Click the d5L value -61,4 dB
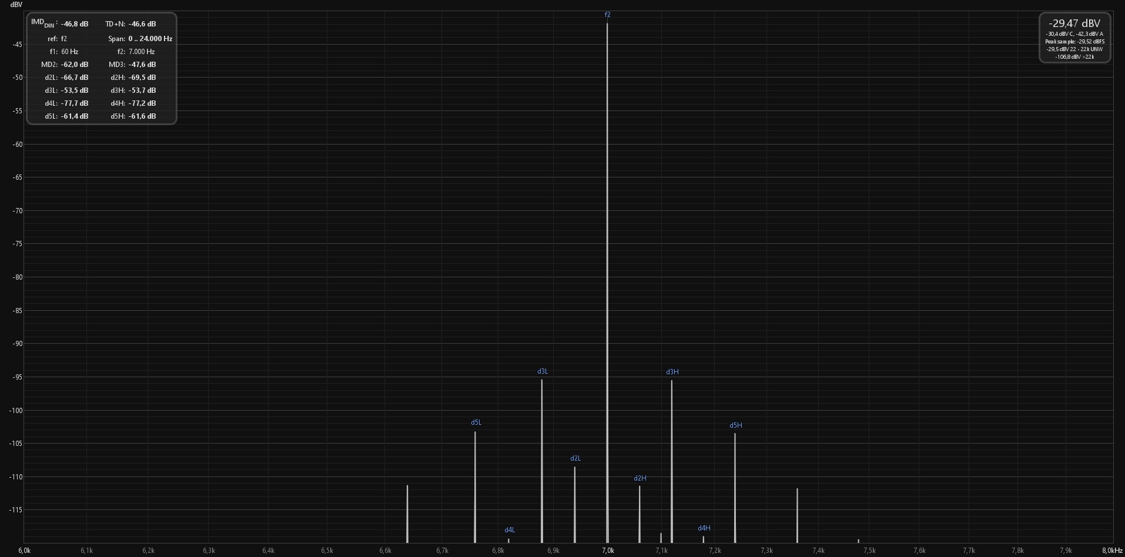Screen dimensions: 1125x557 point(75,116)
